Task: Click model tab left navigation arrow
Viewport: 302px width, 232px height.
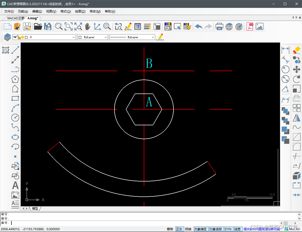Action: pos(23,208)
